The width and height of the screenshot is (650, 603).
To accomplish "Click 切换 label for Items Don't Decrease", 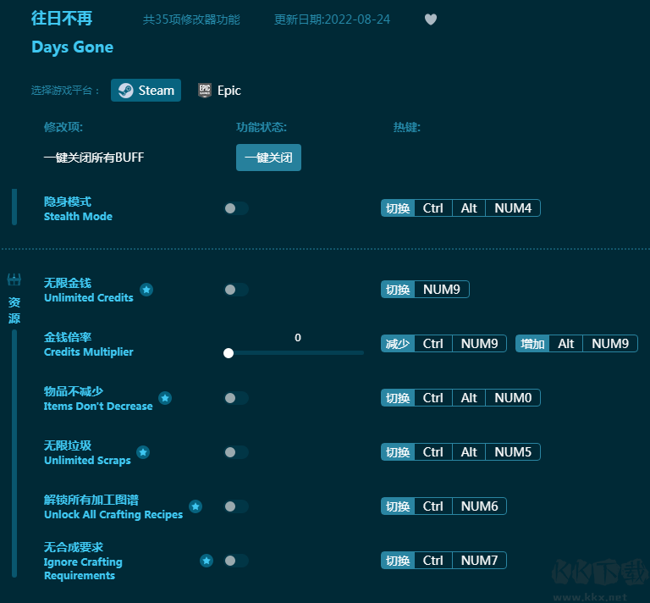I will (398, 398).
